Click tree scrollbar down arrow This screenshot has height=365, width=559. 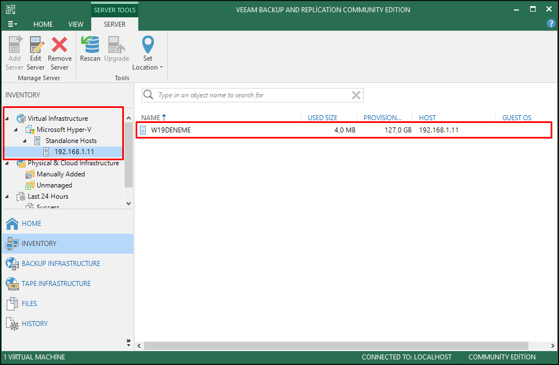pyautogui.click(x=129, y=204)
